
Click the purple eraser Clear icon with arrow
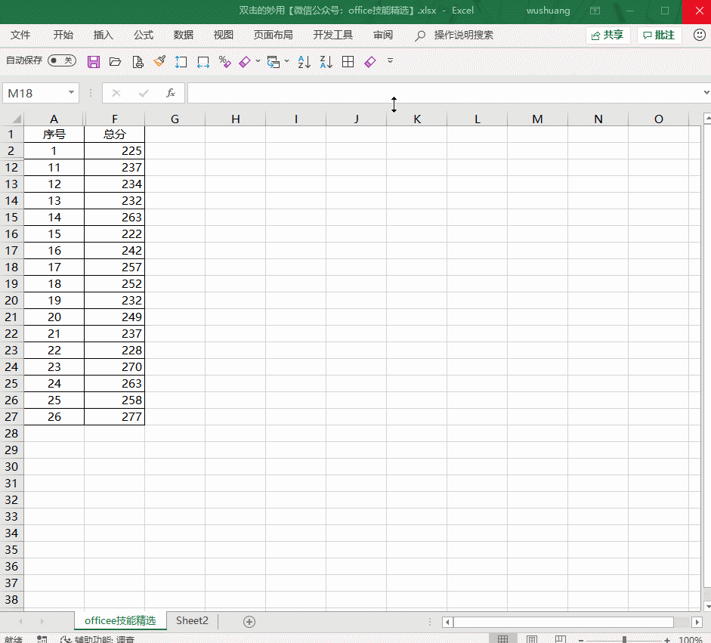coord(245,62)
